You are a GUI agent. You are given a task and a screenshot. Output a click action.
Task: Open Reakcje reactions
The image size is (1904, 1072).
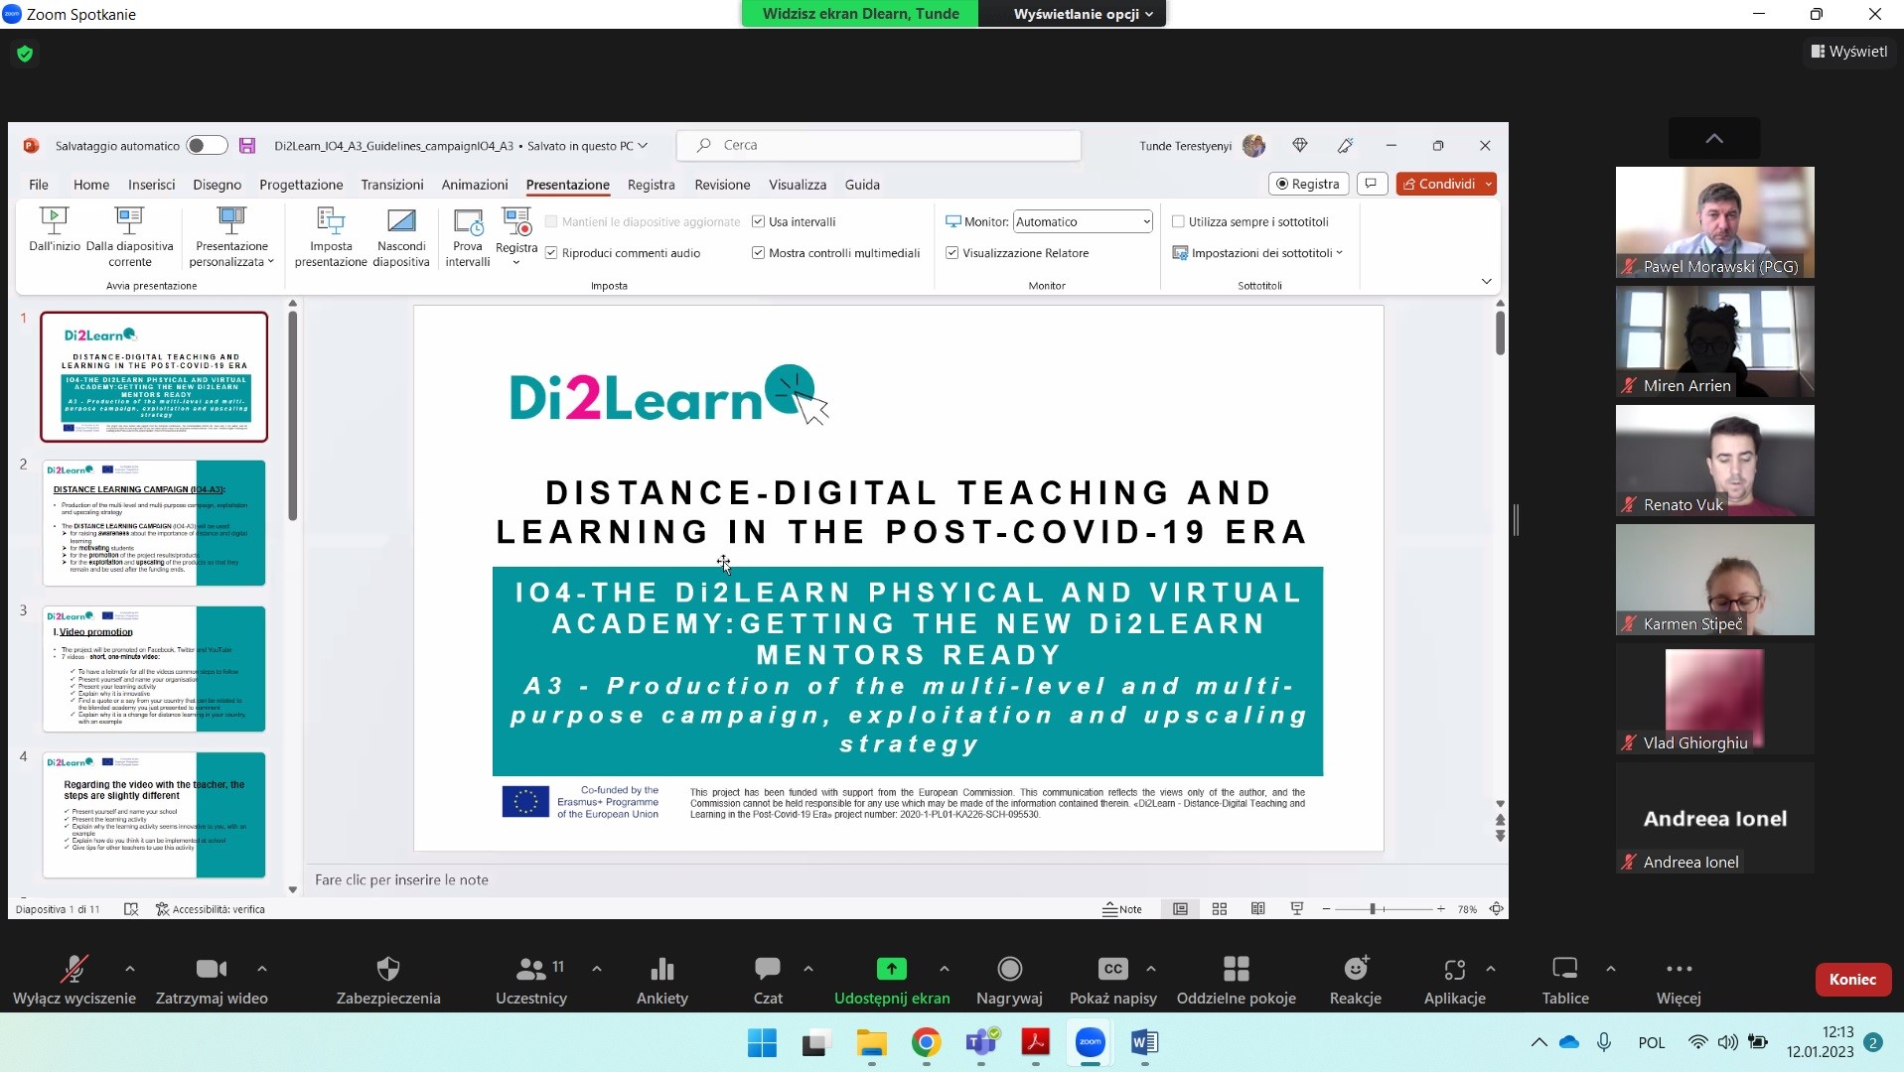(1355, 980)
